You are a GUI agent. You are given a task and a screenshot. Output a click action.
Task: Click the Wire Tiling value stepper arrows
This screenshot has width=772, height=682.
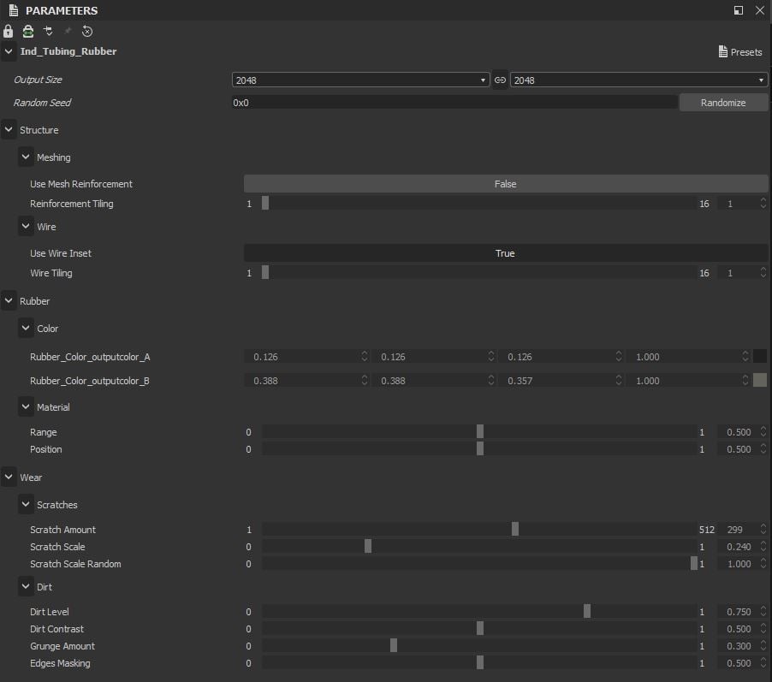click(x=763, y=272)
